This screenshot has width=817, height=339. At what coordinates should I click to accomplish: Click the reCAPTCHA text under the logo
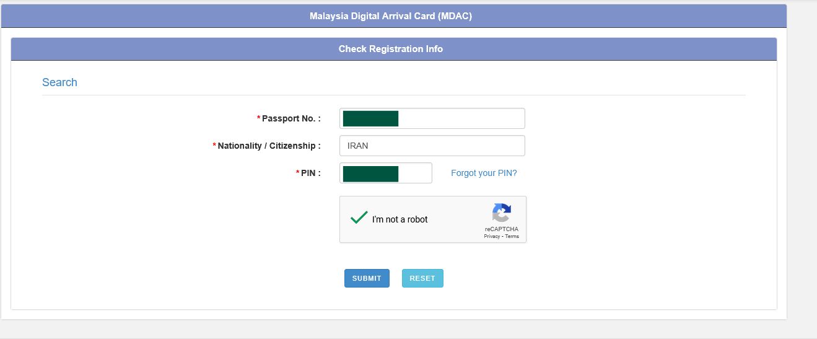click(502, 229)
